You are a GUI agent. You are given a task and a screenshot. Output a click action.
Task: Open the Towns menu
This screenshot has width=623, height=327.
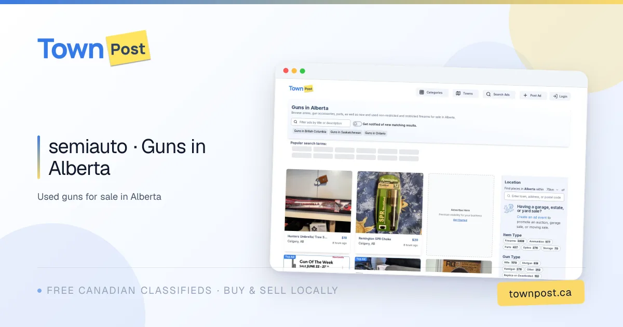coord(465,93)
